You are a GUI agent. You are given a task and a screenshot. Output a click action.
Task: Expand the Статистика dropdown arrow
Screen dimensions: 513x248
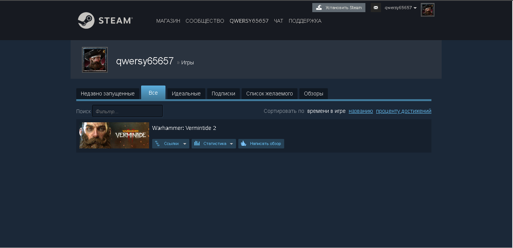click(231, 144)
